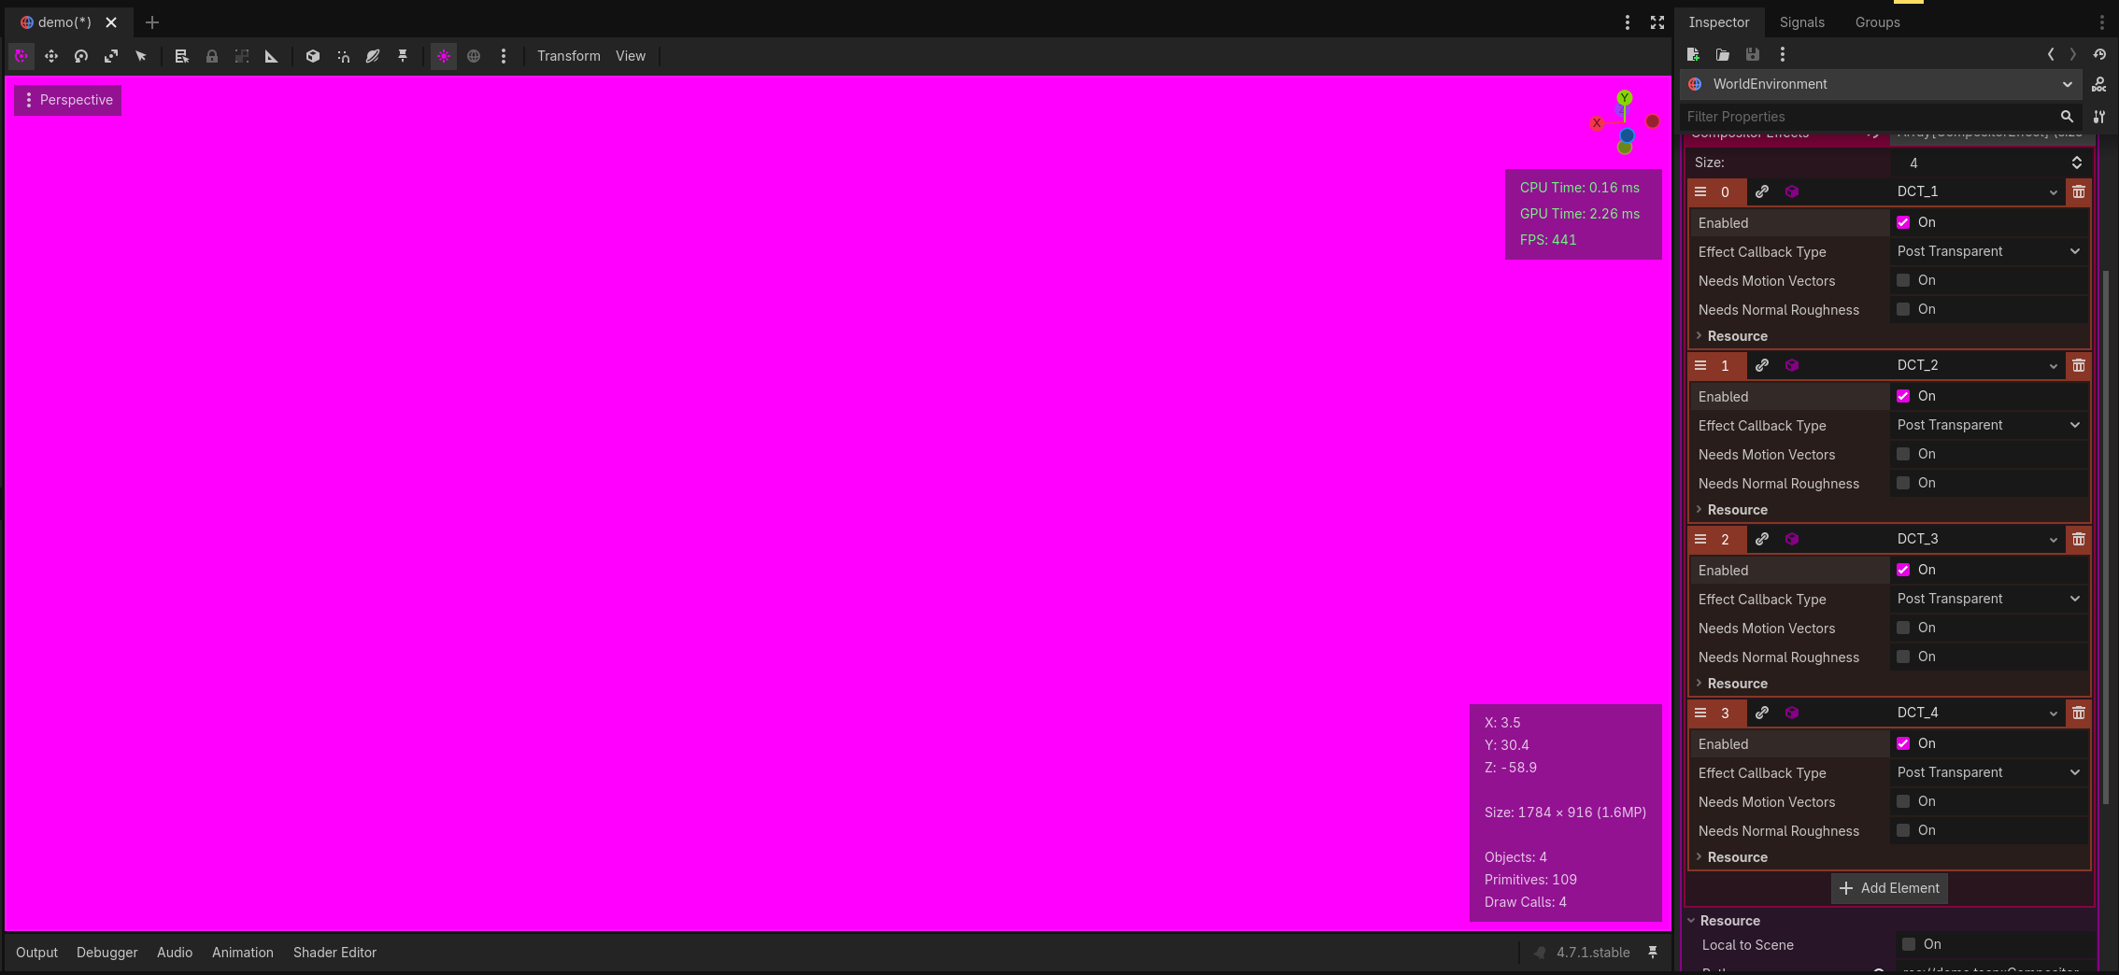
Task: Open the object history clock icon
Action: point(2099,54)
